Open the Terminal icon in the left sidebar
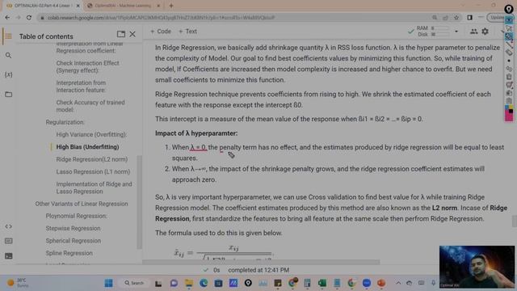517x291 pixels. click(9, 255)
